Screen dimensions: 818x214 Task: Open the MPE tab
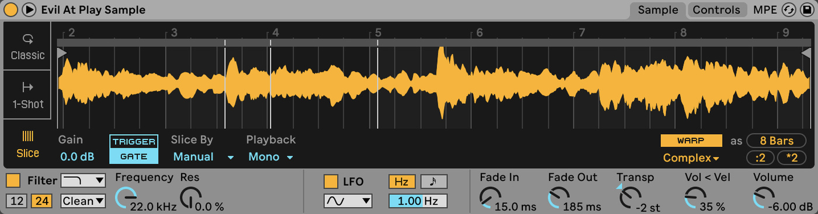point(765,10)
